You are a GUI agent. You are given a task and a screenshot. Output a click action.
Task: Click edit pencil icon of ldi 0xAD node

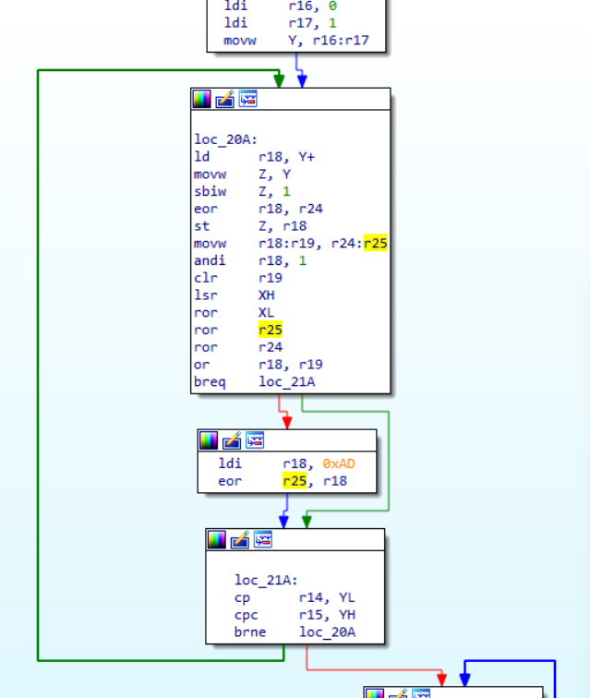[232, 440]
